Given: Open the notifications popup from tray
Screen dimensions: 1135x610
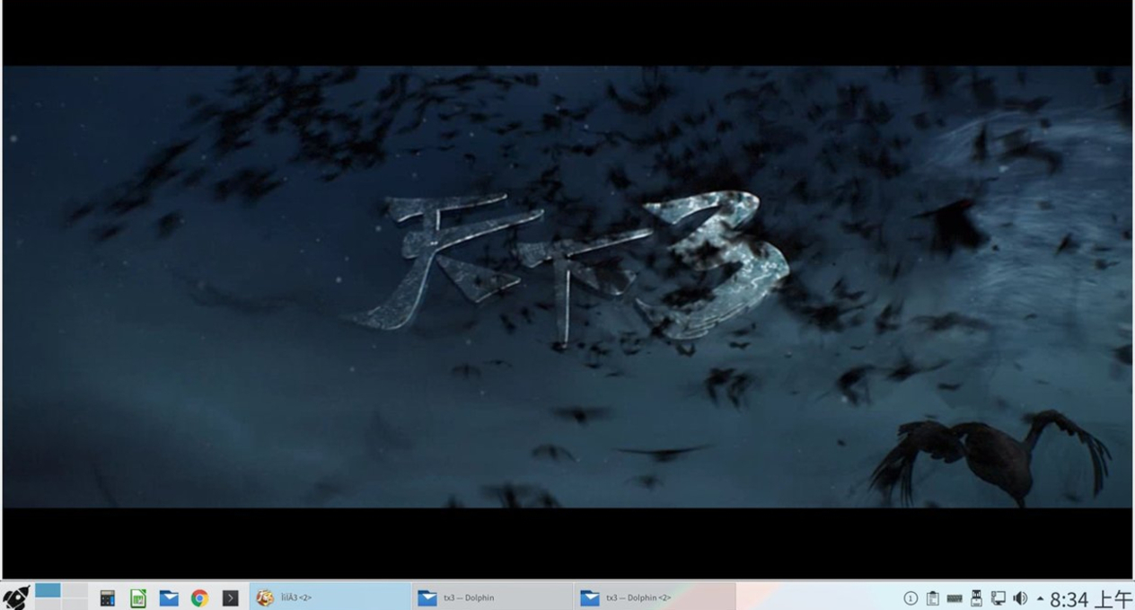Looking at the screenshot, I should pyautogui.click(x=911, y=597).
